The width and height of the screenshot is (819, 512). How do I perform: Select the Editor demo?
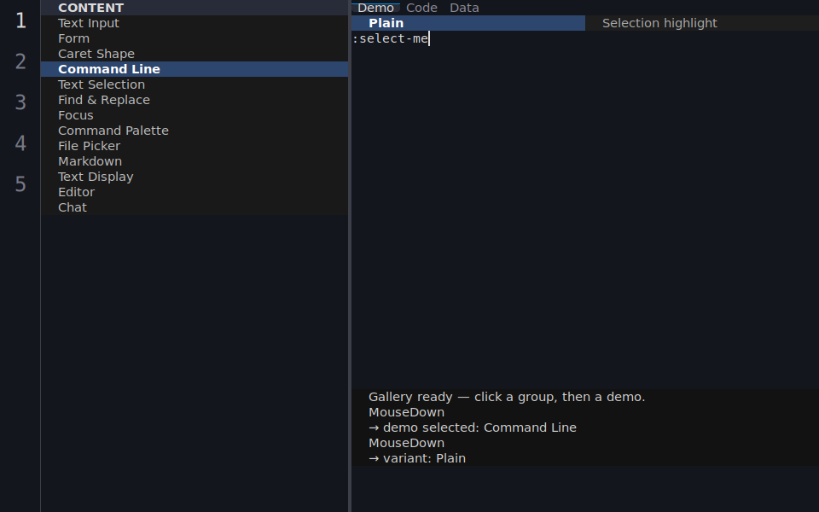(195, 192)
